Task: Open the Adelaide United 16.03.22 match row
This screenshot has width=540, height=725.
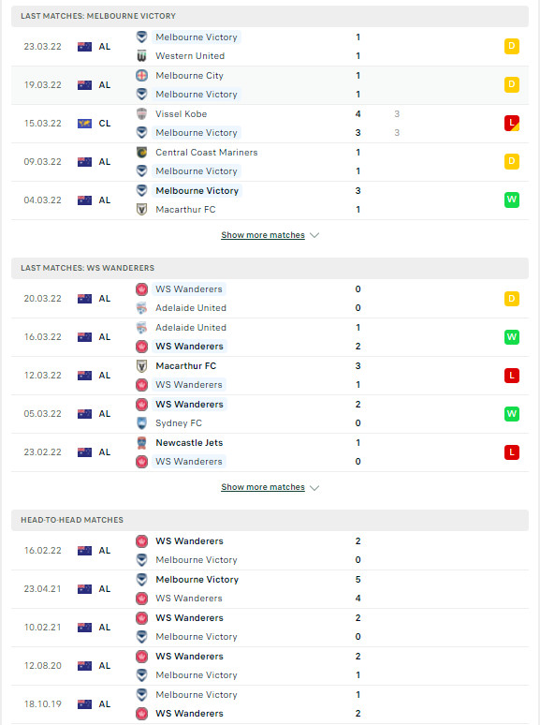Action: click(270, 337)
